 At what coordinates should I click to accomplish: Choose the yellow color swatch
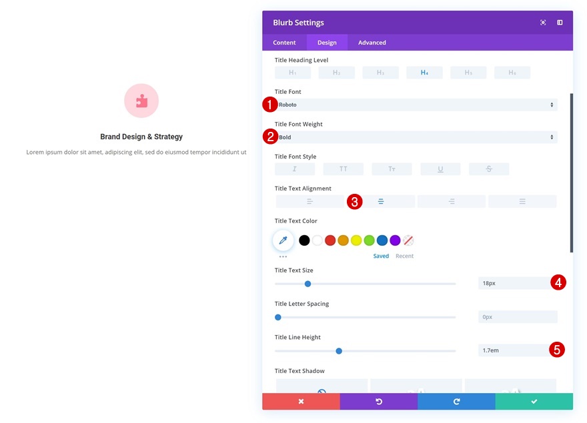[x=356, y=240]
